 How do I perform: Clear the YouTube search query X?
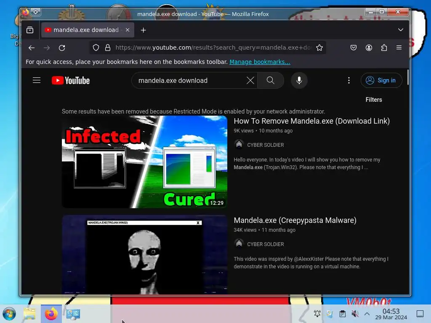[250, 80]
